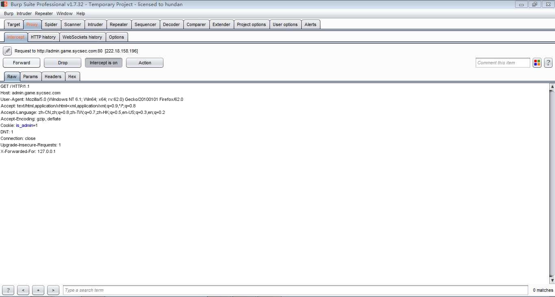Viewport: 555px width, 297px height.
Task: Click the 0 matches counter
Action: [543, 290]
